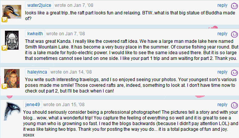Screen dimensions: 239x138
Task: Click the date text 'wrote on Jan 14, '08'
Action: click(71, 72)
